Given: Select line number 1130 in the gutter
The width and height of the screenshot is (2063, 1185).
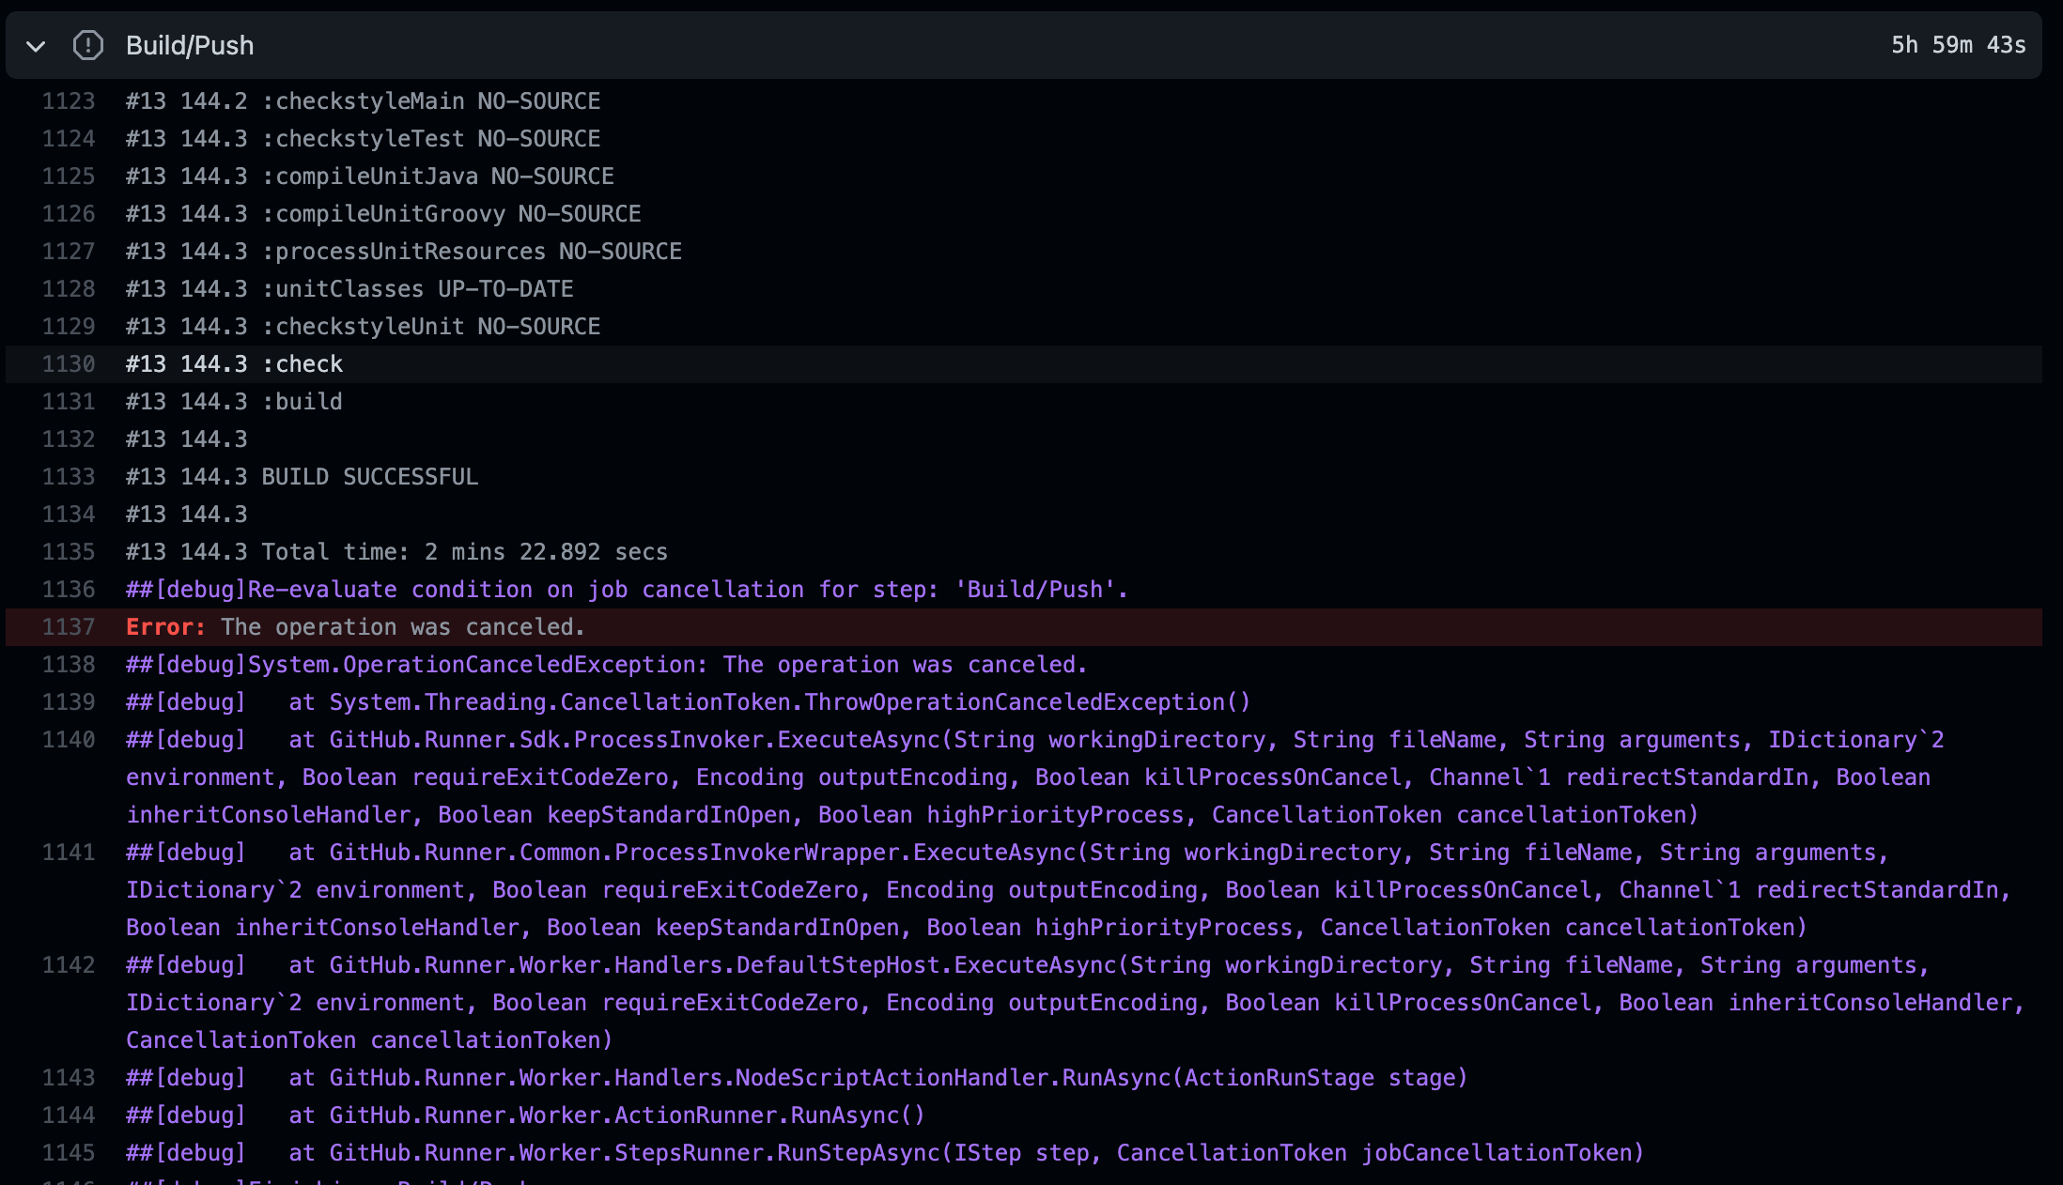Looking at the screenshot, I should (x=69, y=363).
